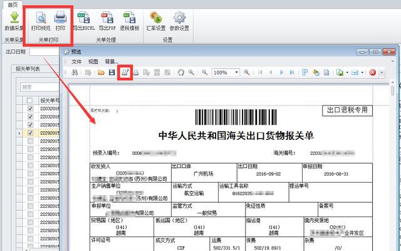Switch to the 首页 ribbon tab
Screen dimensions: 401x251
point(13,5)
